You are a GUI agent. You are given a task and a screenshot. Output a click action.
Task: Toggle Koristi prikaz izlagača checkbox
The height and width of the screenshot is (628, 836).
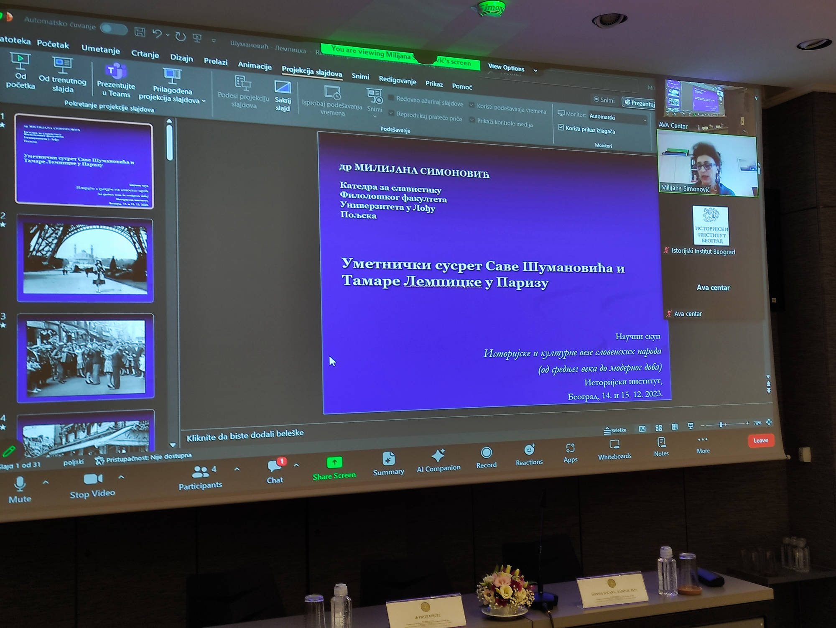coord(561,127)
